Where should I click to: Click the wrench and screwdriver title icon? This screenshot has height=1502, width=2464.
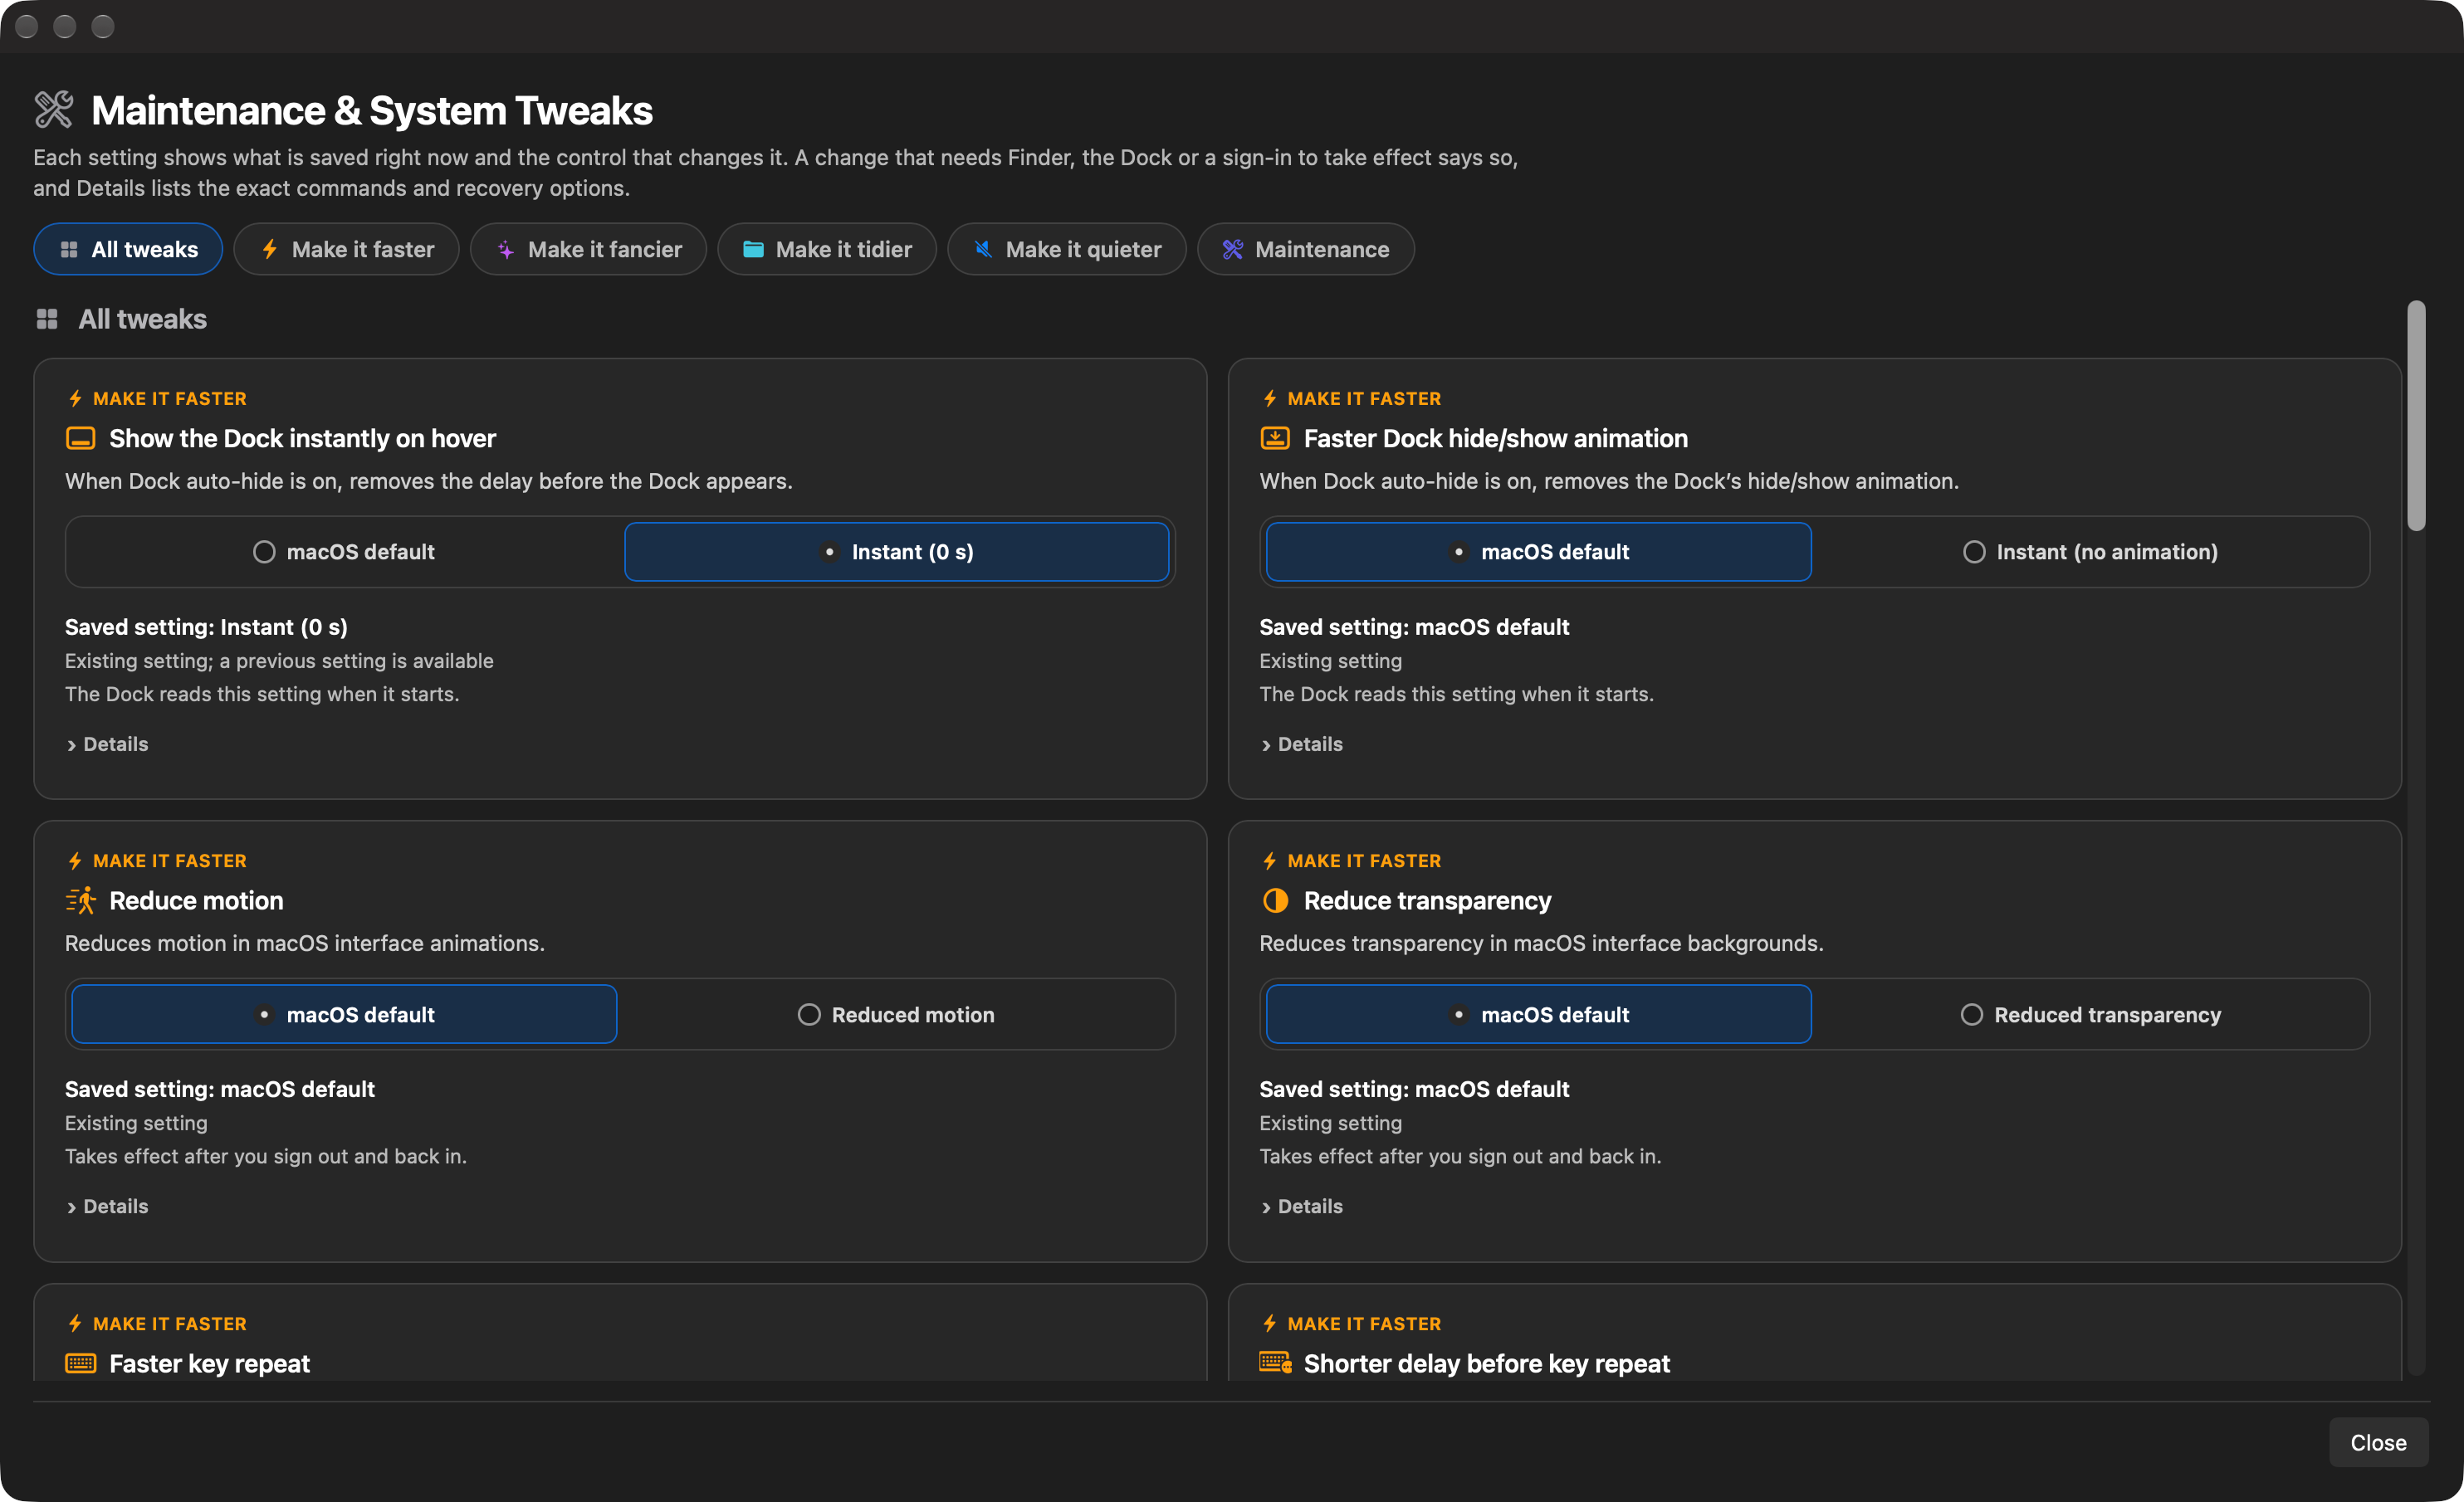pyautogui.click(x=54, y=110)
